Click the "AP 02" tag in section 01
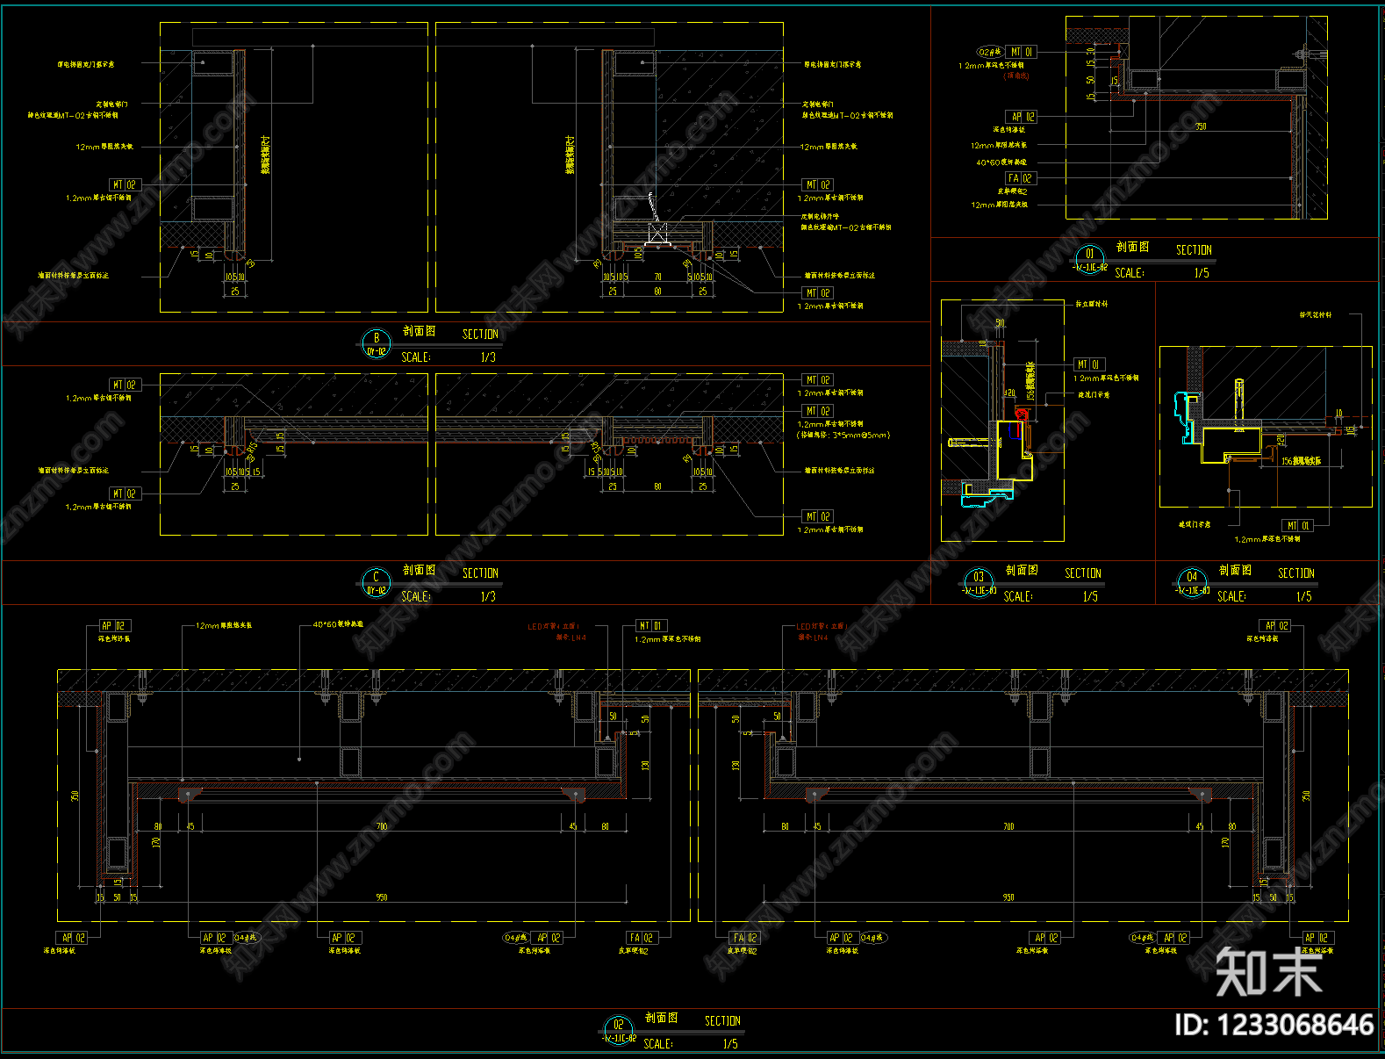Screen dimensions: 1385x1059 point(1023,117)
